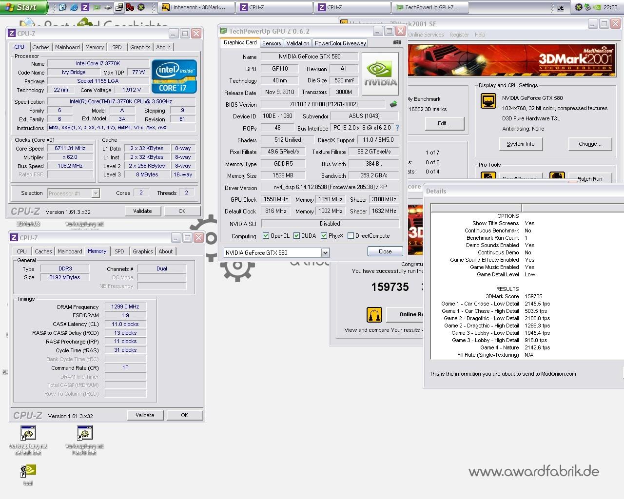
Task: Open the Internet Explorer quick launch icon
Action: pyautogui.click(x=74, y=7)
